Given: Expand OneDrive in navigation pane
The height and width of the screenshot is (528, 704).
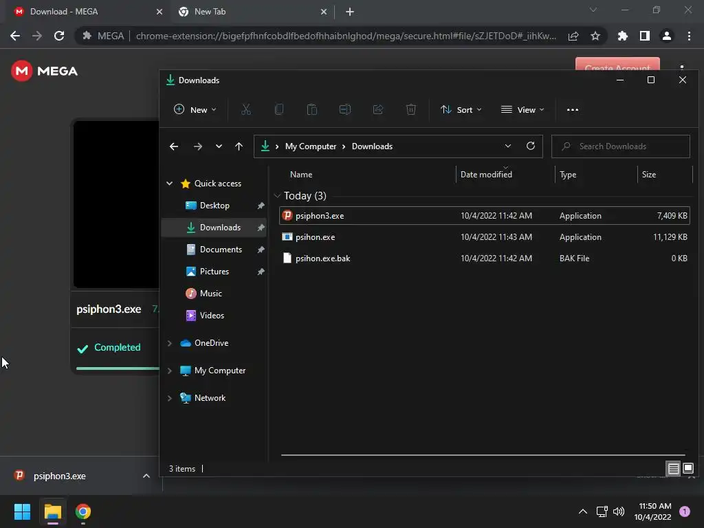Looking at the screenshot, I should [170, 343].
